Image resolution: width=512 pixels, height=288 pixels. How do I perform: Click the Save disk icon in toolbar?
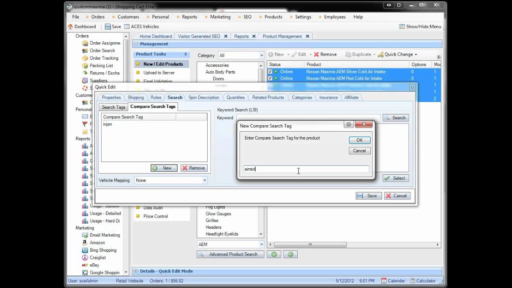click(x=108, y=27)
